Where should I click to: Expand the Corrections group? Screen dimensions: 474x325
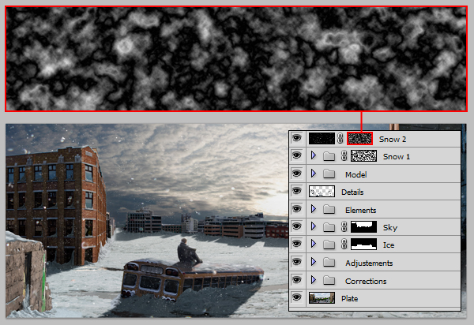point(314,280)
